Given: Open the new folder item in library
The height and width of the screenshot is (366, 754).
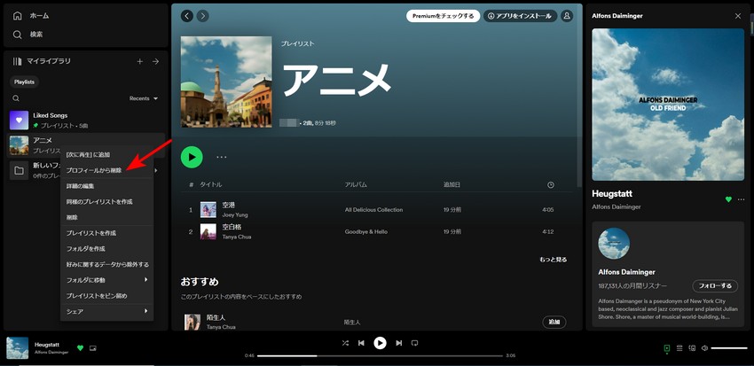Looking at the screenshot, I should [34, 170].
